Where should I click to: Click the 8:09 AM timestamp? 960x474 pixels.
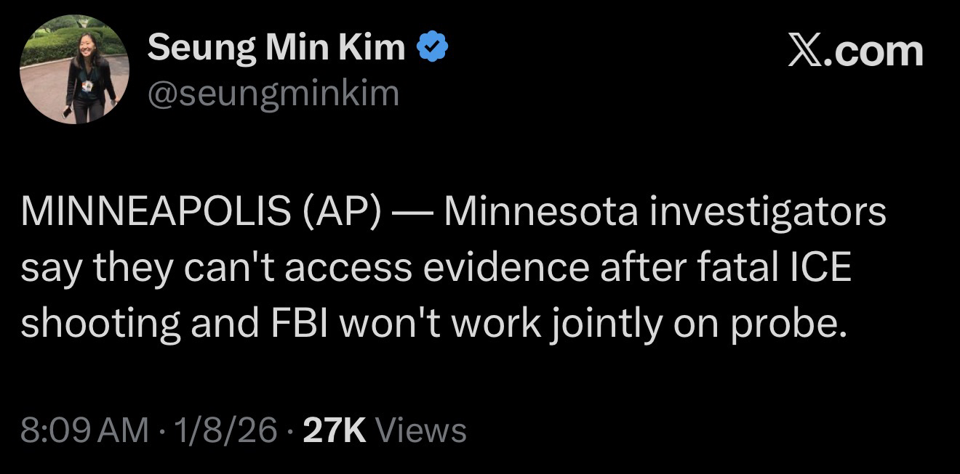coord(83,430)
